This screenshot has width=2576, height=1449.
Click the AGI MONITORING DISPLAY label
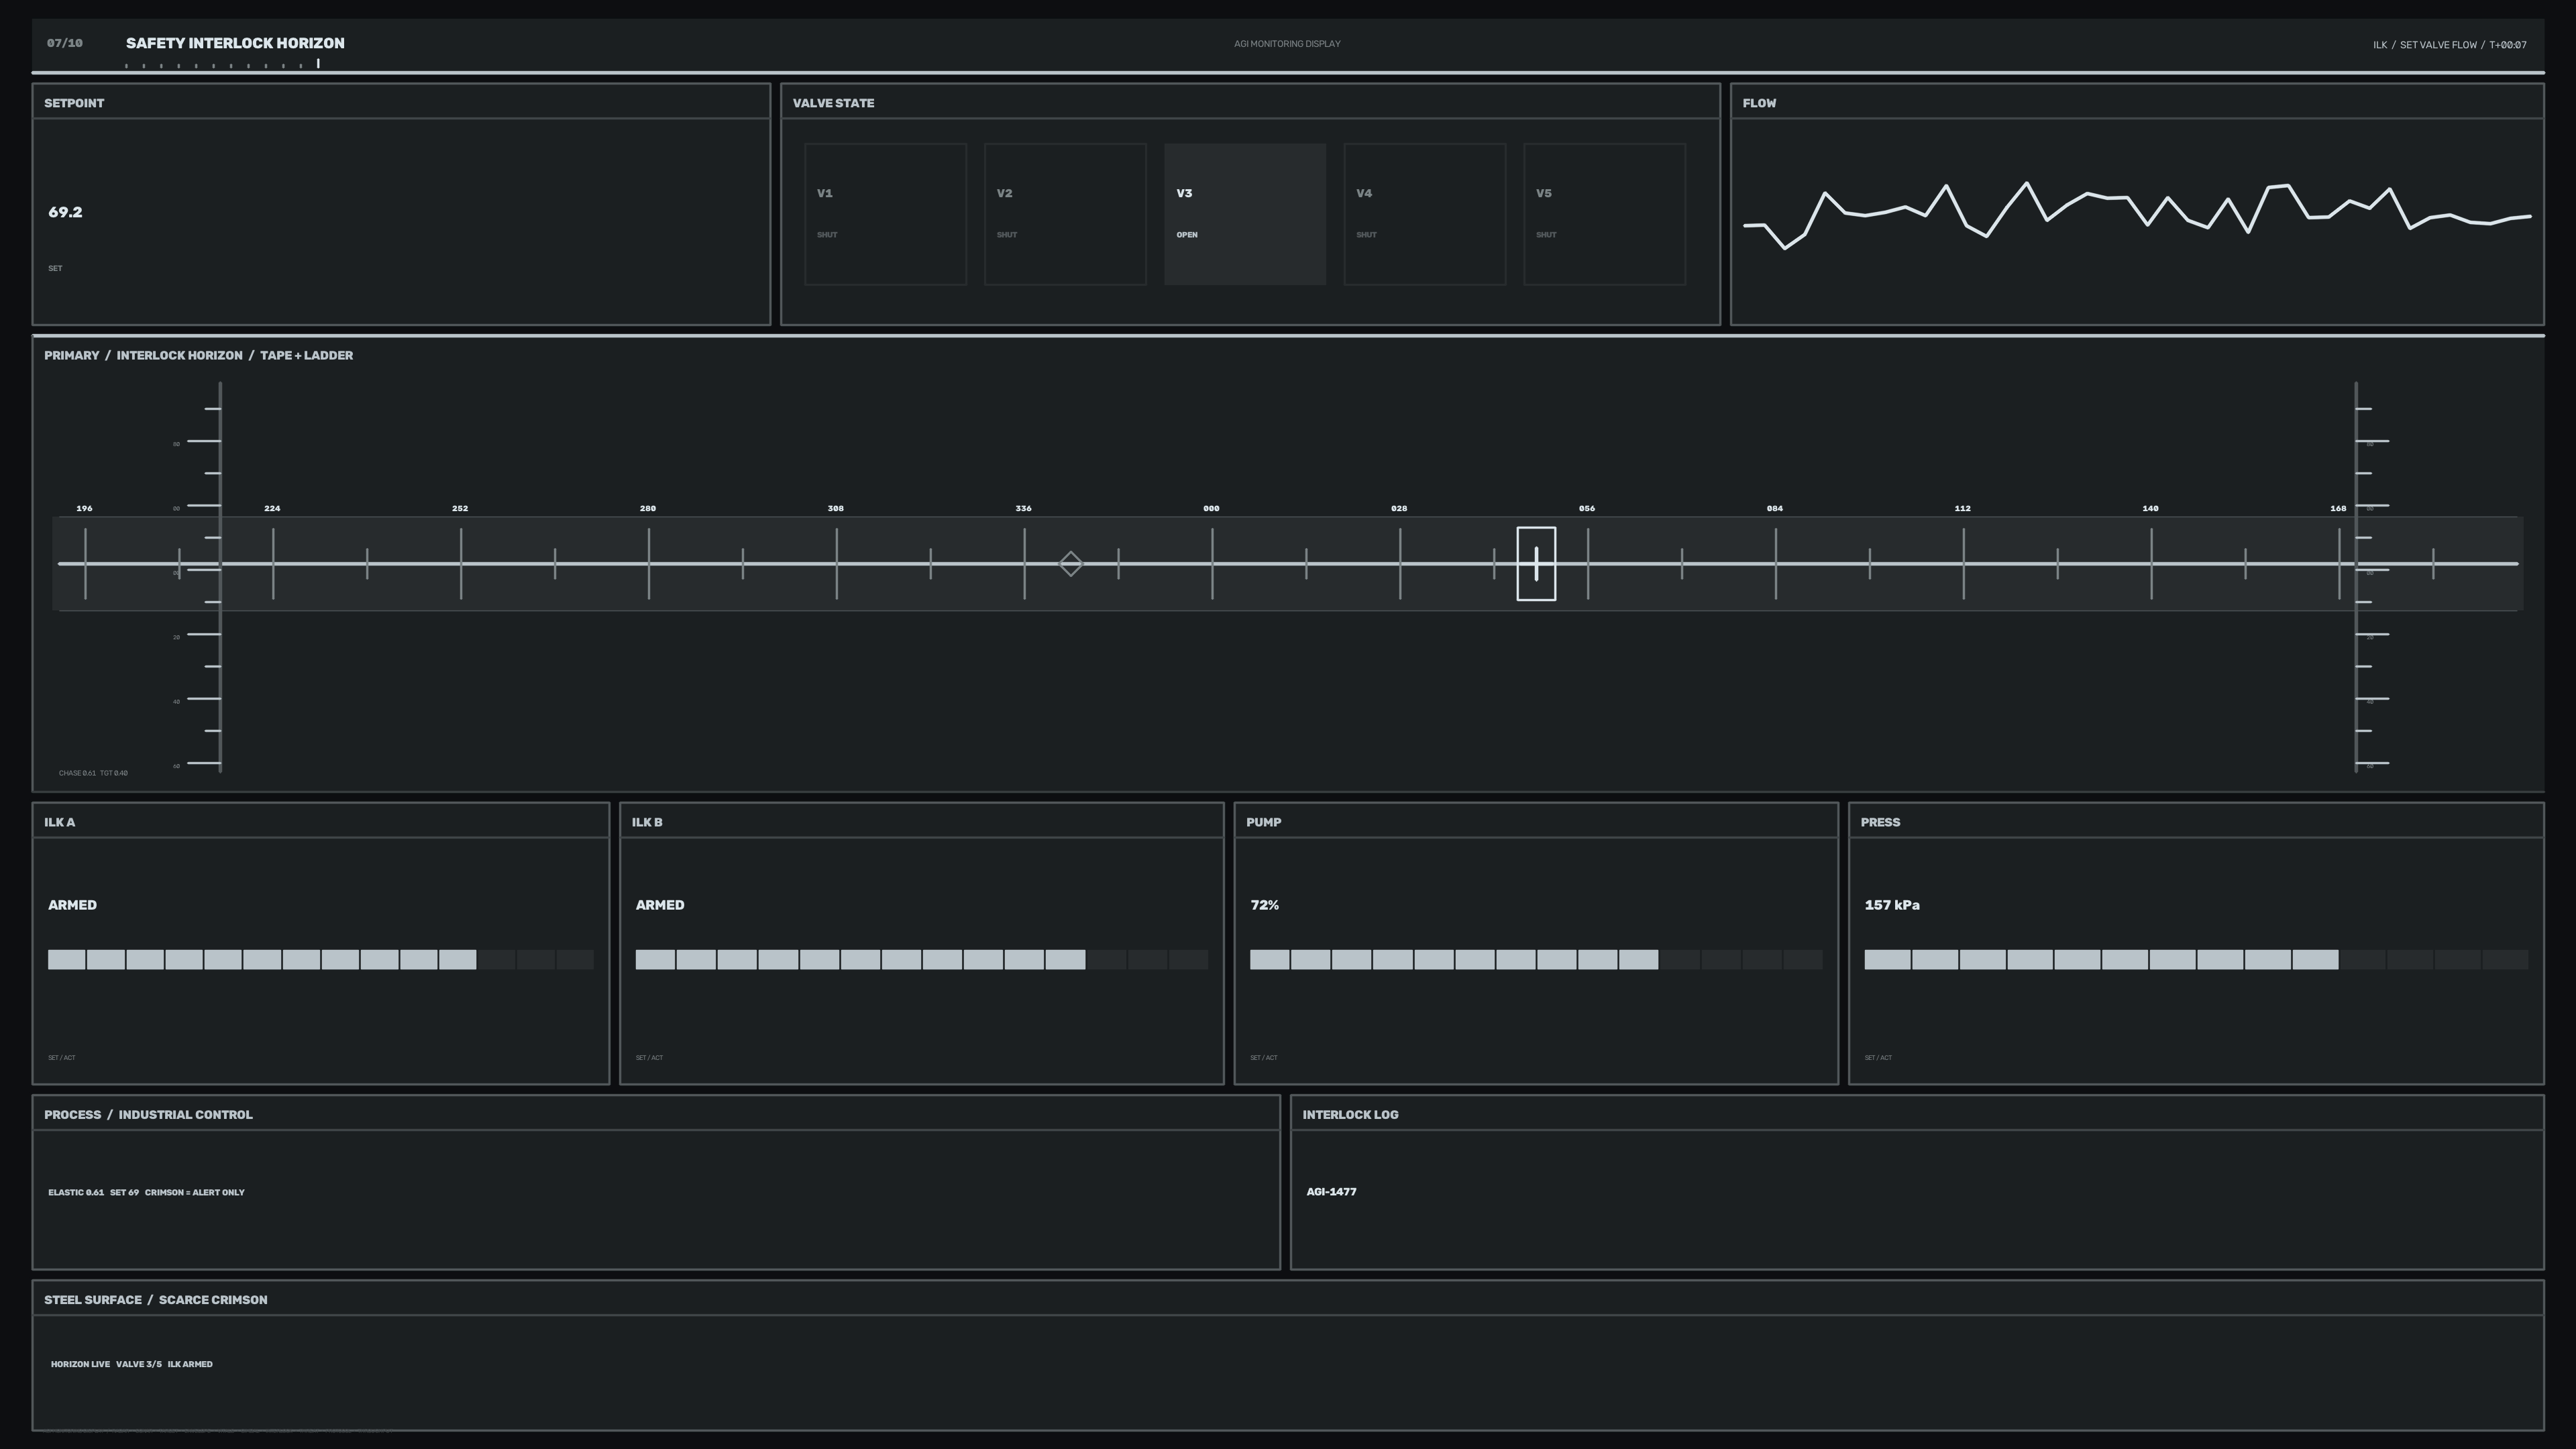tap(1287, 44)
